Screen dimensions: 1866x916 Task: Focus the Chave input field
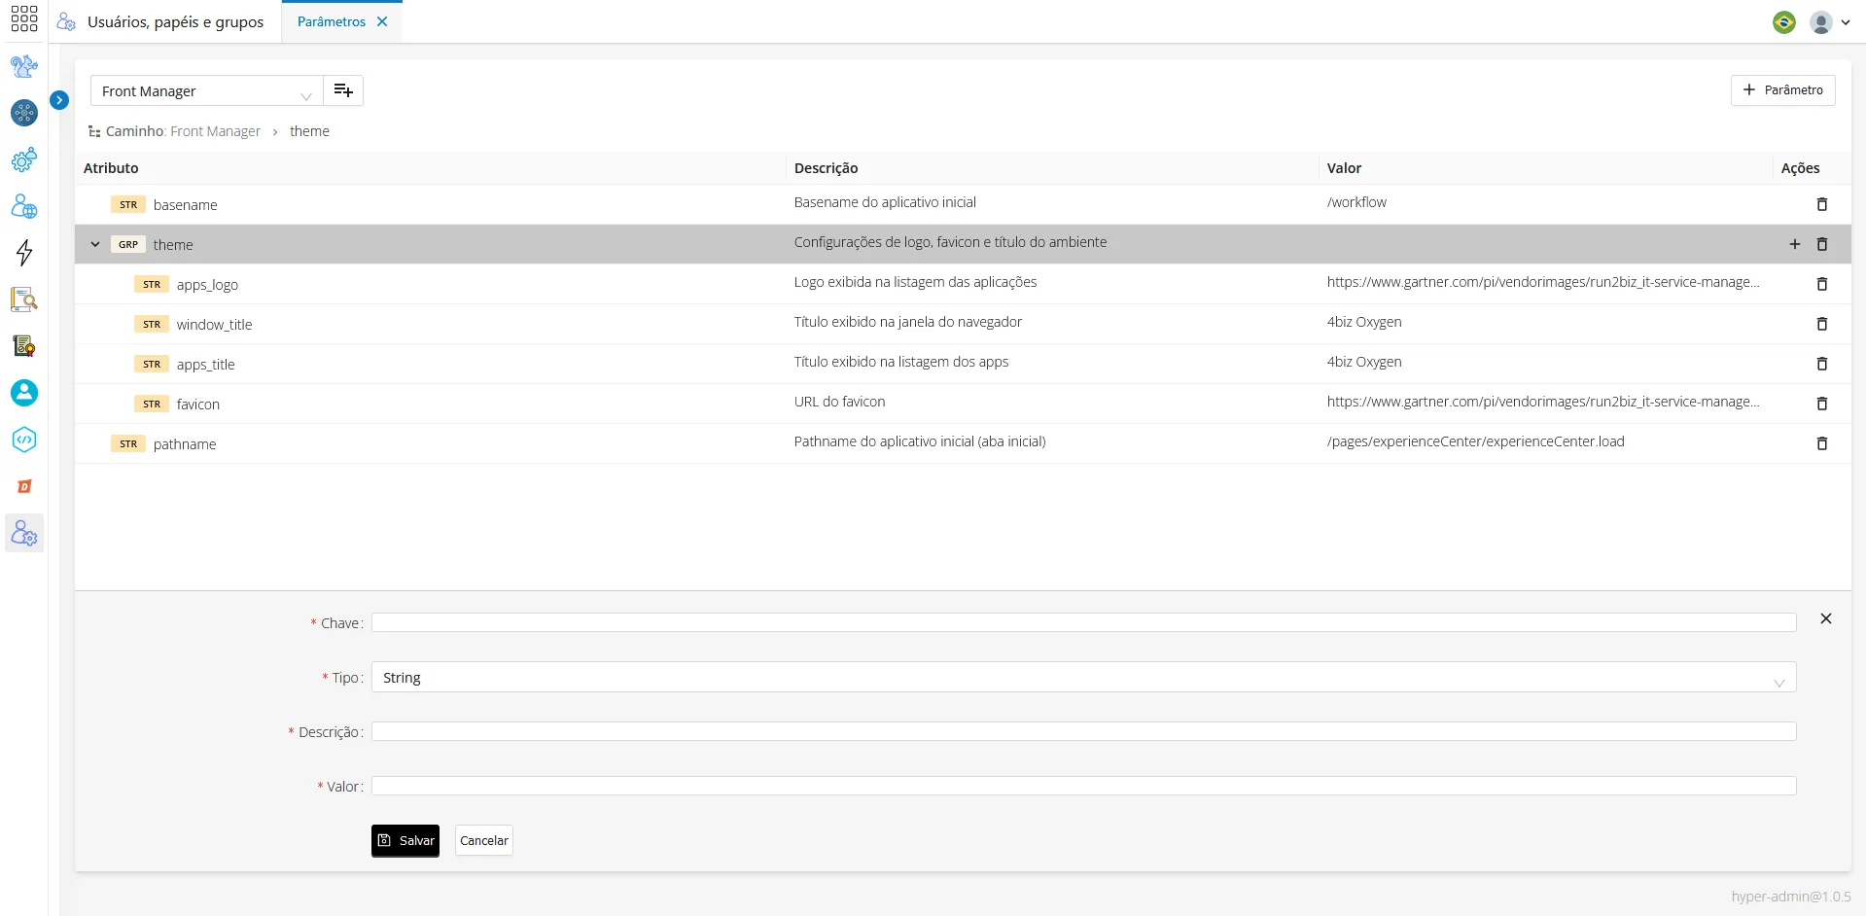tap(1083, 622)
